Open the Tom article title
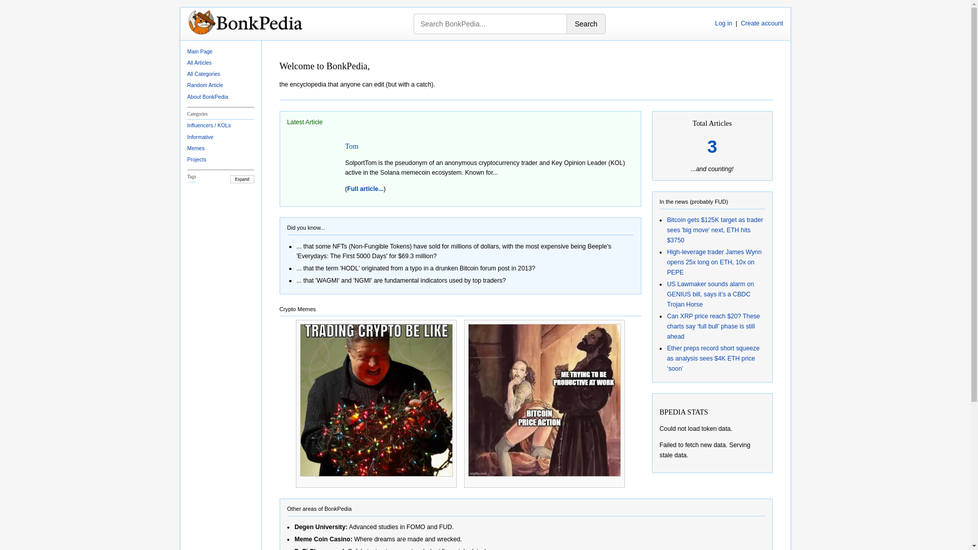978x550 pixels. coord(351,146)
